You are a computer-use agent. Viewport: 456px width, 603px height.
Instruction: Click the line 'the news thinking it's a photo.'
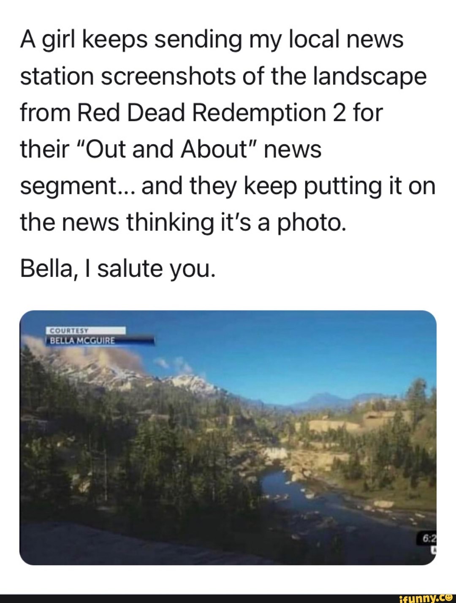click(x=183, y=222)
